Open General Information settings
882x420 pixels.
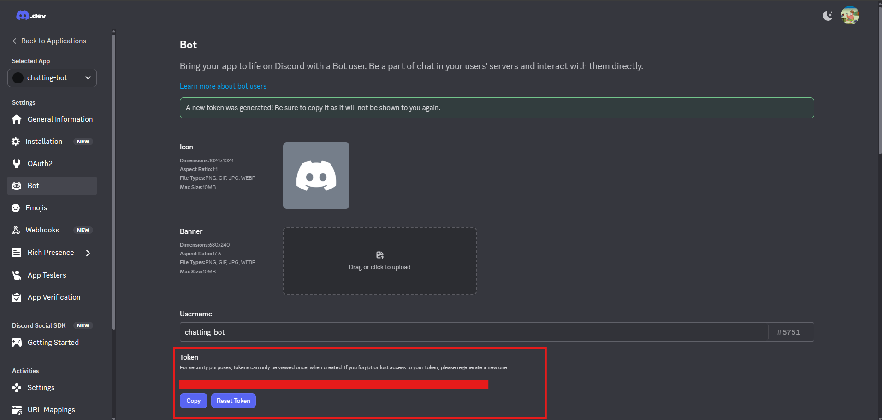(x=60, y=119)
